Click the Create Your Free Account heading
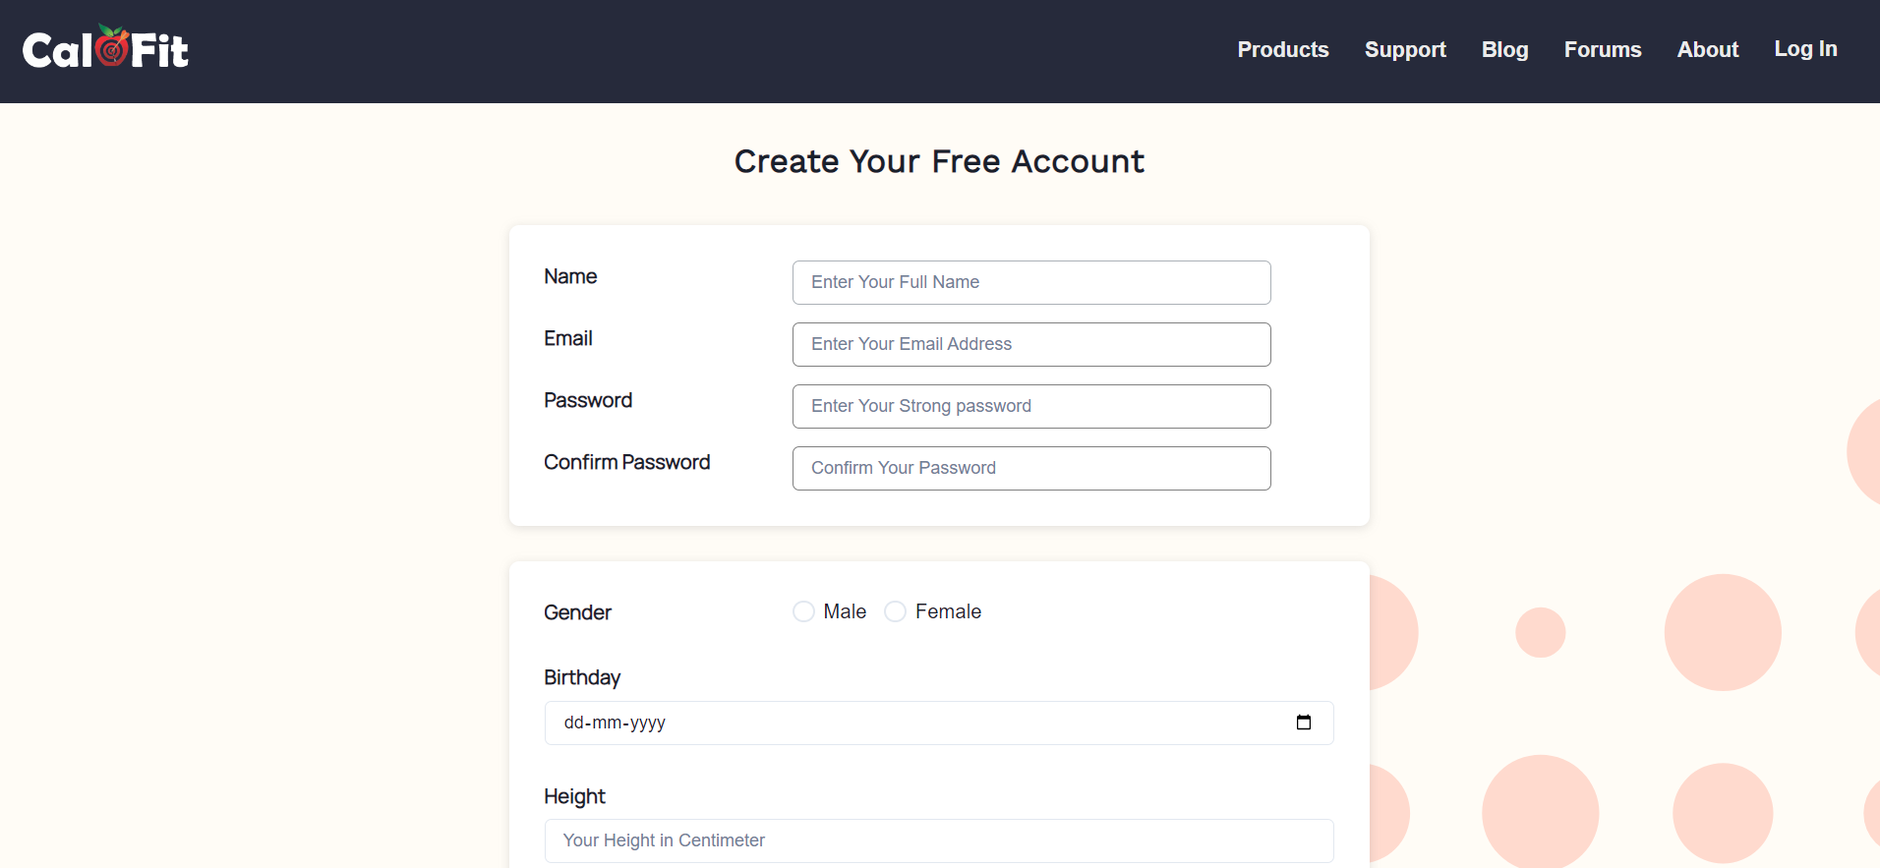This screenshot has height=868, width=1880. (x=938, y=161)
